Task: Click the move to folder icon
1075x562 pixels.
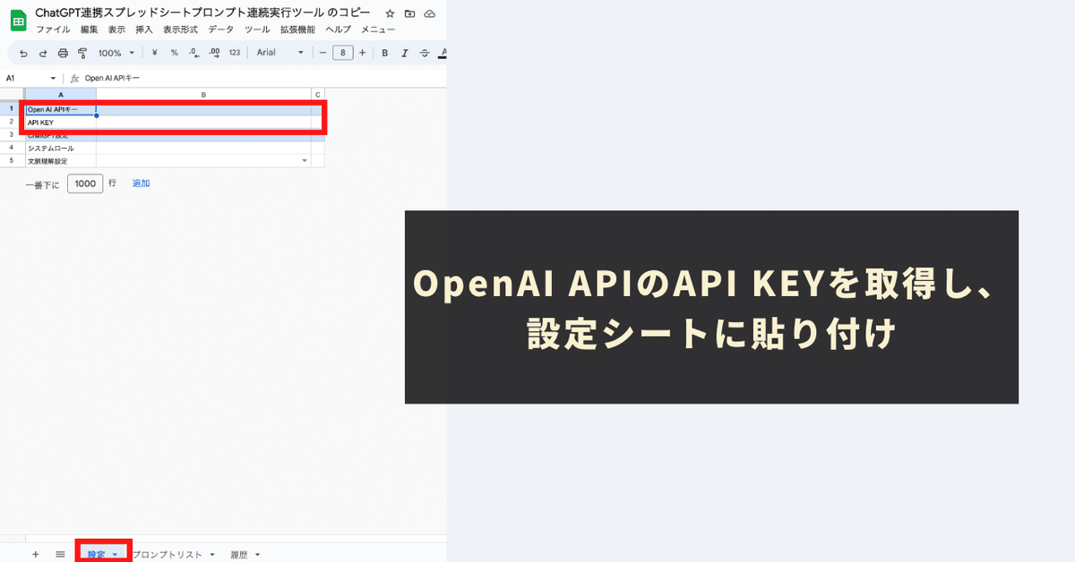Action: coord(409,14)
